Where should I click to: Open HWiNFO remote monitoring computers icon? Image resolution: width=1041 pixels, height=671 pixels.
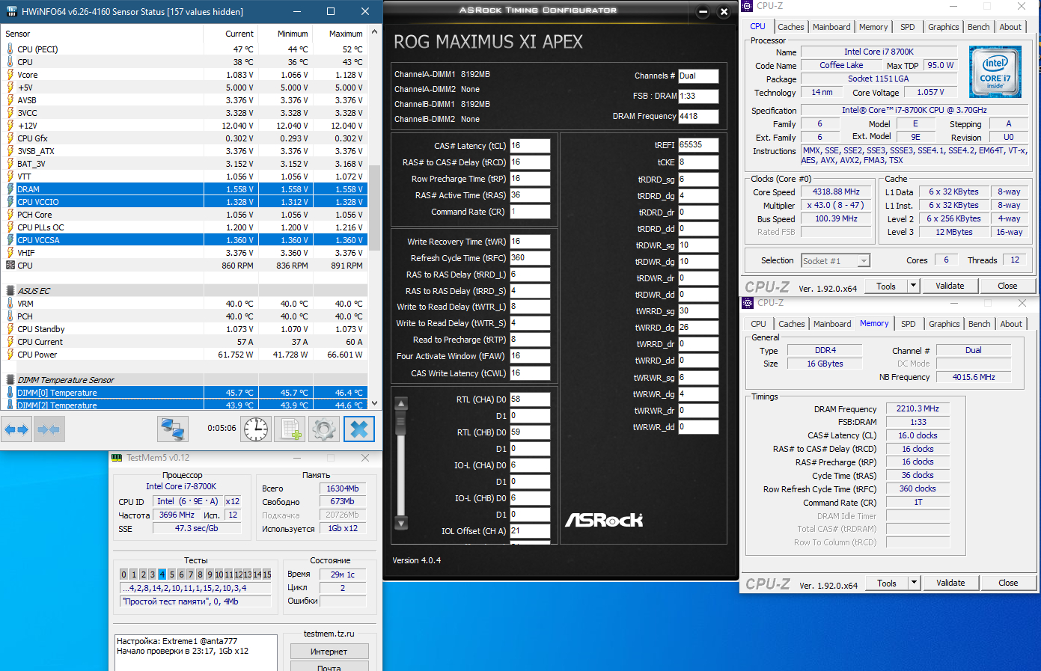point(173,429)
